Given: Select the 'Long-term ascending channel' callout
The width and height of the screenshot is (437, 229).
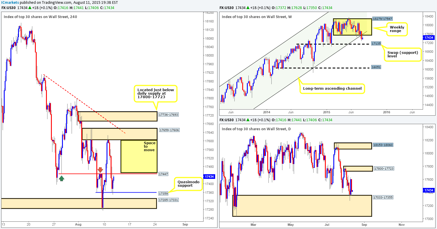Looking at the screenshot, I should coord(332,88).
